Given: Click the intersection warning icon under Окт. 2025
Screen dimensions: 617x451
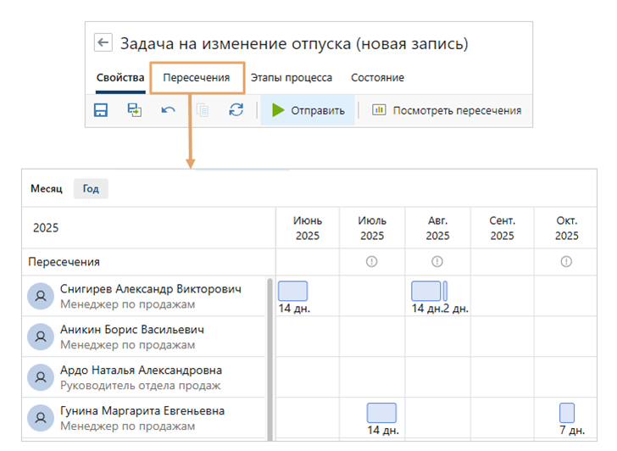Looking at the screenshot, I should pyautogui.click(x=567, y=262).
